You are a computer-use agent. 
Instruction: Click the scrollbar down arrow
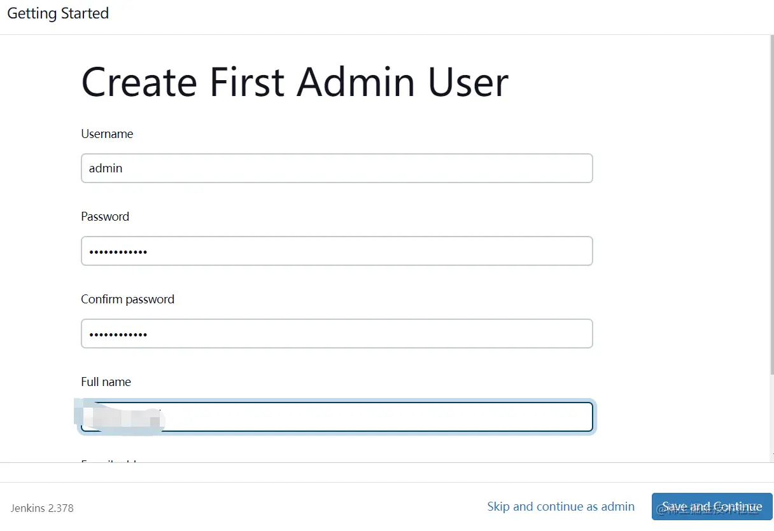tap(770, 458)
